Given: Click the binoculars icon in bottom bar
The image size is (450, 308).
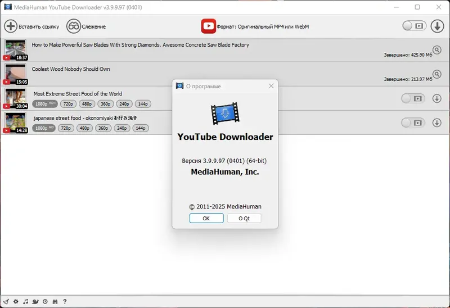Looking at the screenshot, I should (55, 301).
